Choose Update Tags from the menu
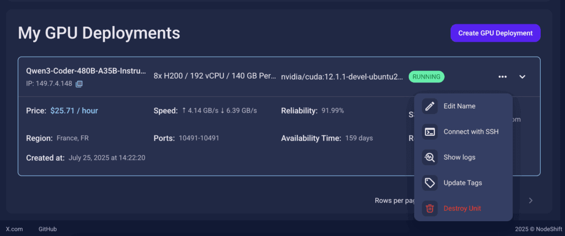The width and height of the screenshot is (565, 236). [463, 183]
